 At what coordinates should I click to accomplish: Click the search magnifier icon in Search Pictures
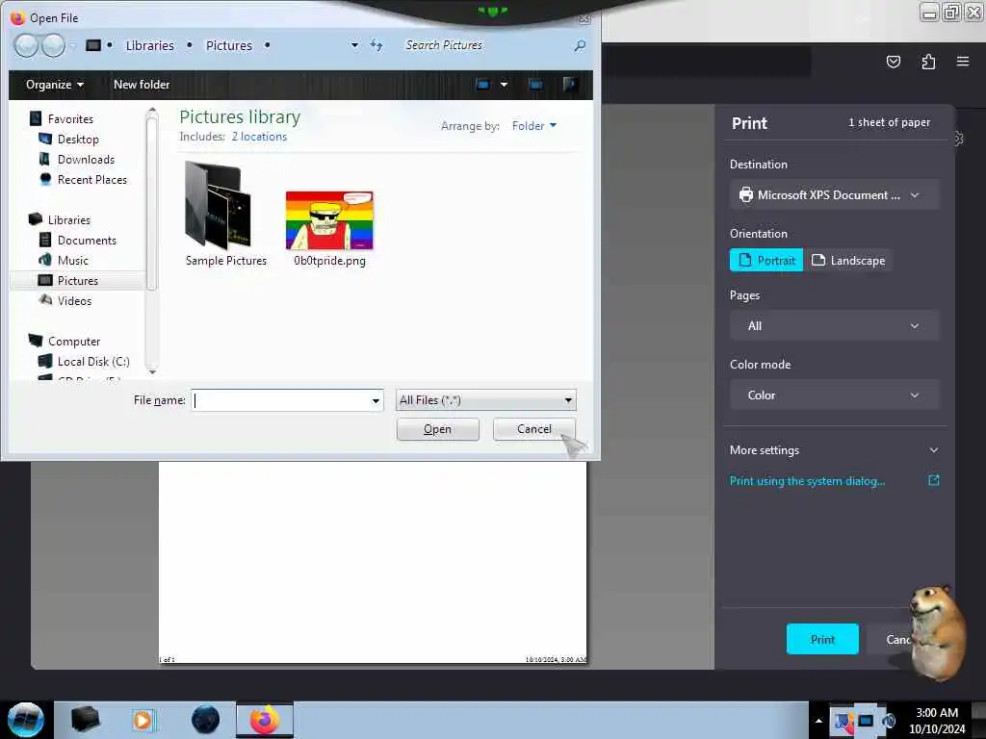[580, 45]
